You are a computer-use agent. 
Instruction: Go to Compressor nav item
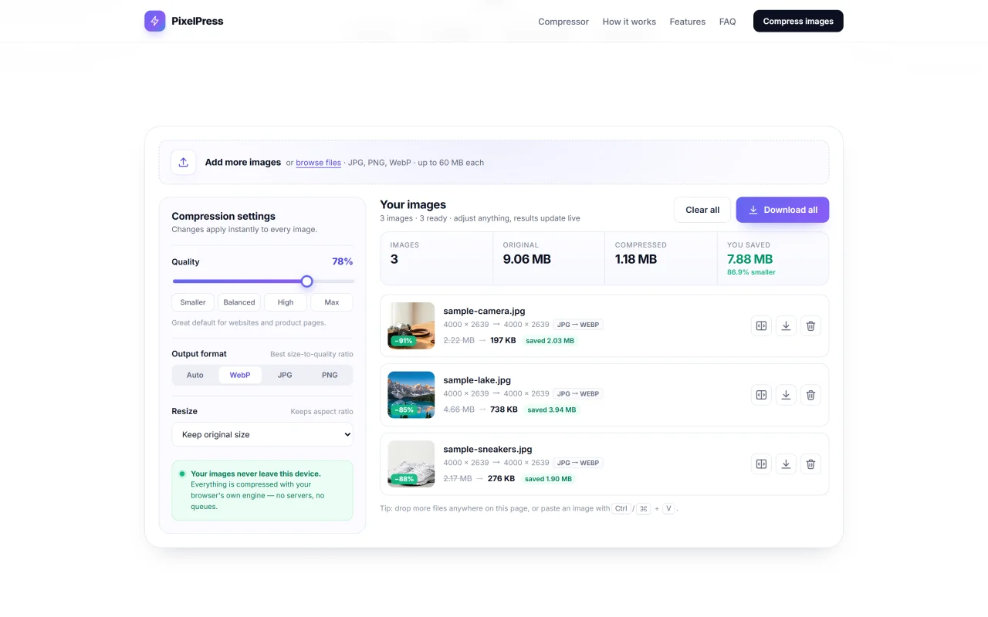tap(563, 22)
